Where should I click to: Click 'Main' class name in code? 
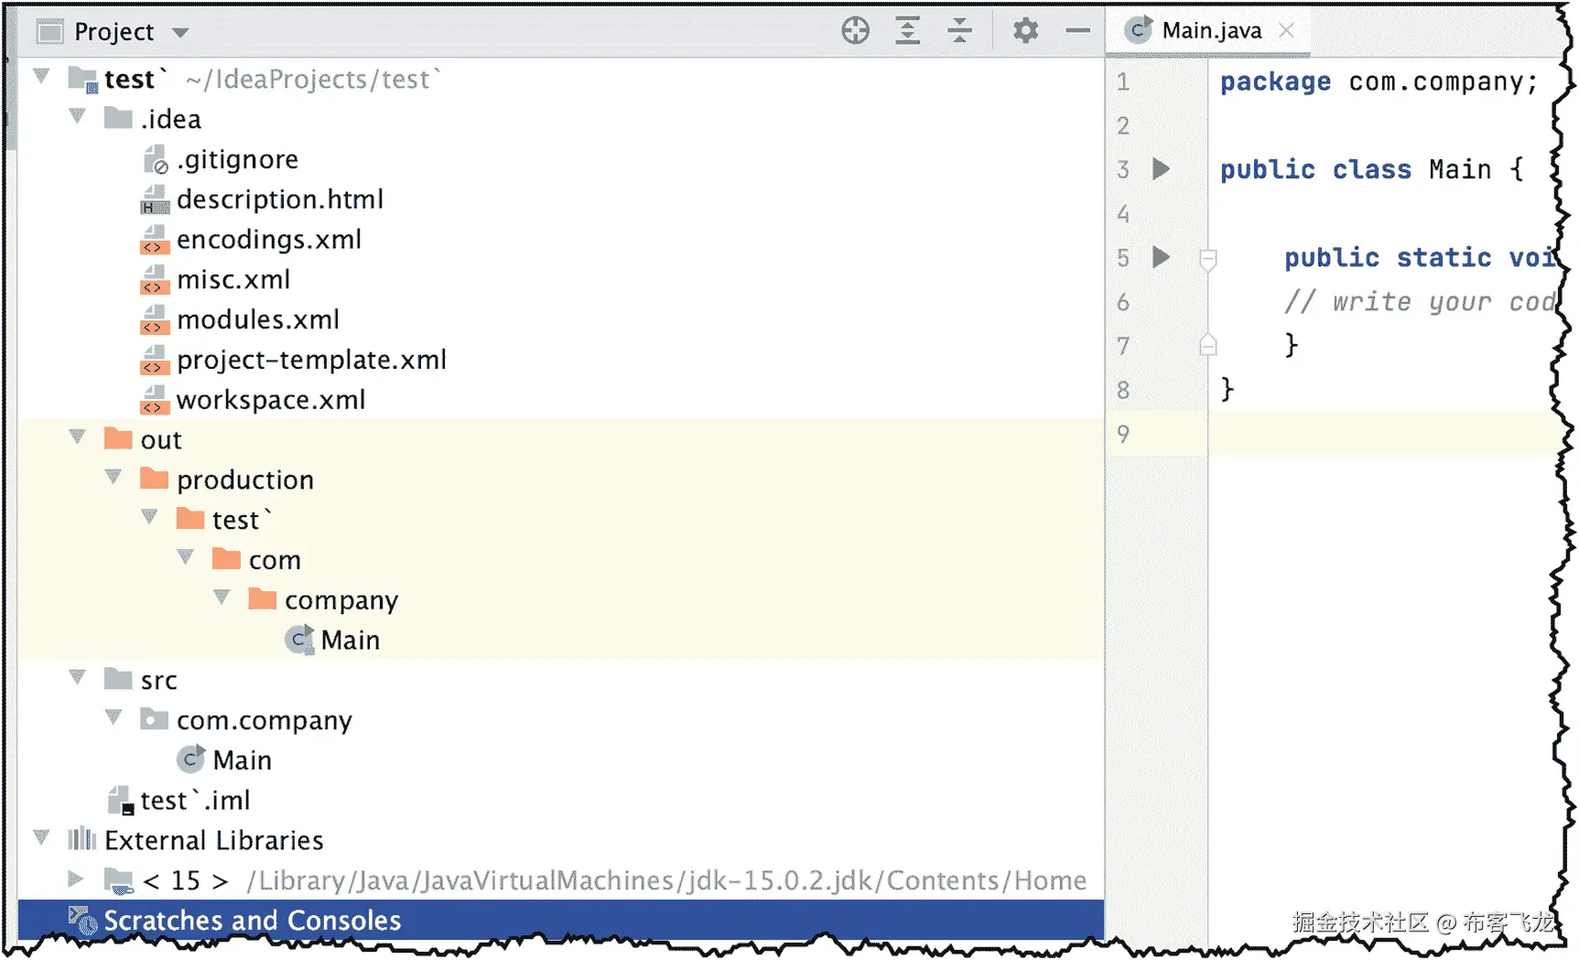[x=1460, y=169]
